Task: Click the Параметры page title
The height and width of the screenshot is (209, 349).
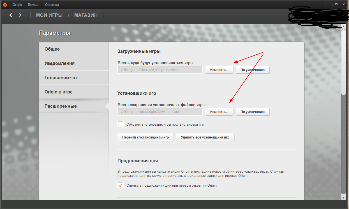Action: pyautogui.click(x=55, y=33)
